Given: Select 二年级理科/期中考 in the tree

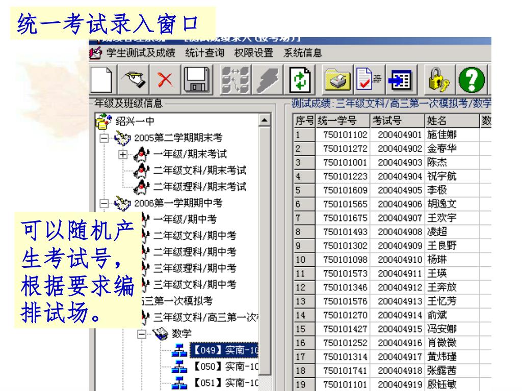Looking at the screenshot, I should [x=195, y=252].
